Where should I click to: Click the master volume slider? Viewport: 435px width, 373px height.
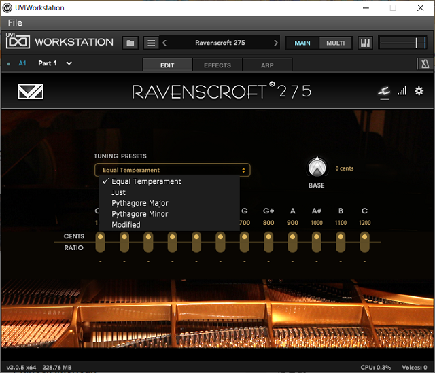tap(403, 43)
